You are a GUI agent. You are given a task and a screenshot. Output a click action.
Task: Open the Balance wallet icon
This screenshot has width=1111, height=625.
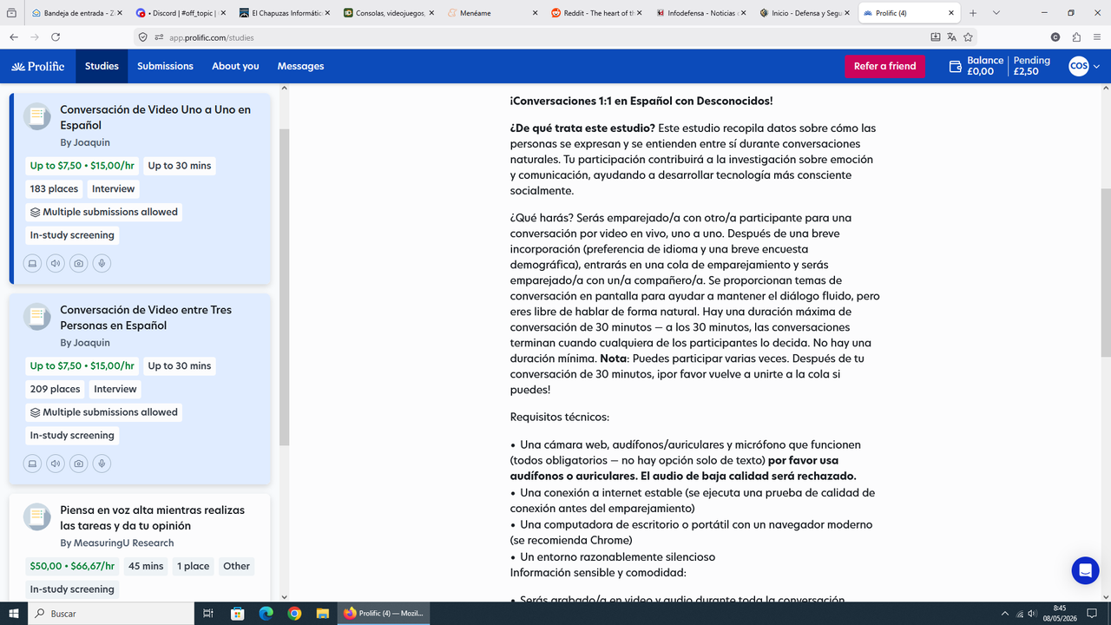[956, 66]
